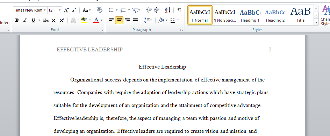
Task: Open the Change Case menu
Action: click(86, 10)
